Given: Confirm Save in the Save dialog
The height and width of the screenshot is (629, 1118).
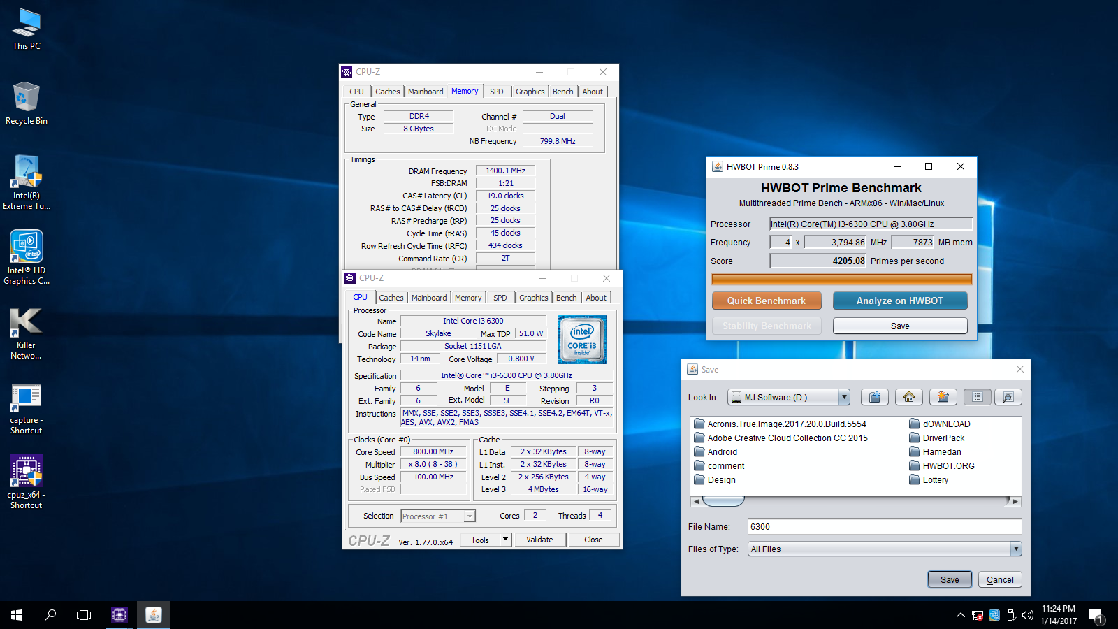Looking at the screenshot, I should tap(950, 579).
